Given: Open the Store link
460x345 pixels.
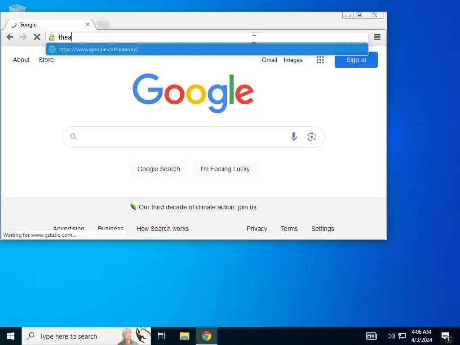Looking at the screenshot, I should pos(46,60).
